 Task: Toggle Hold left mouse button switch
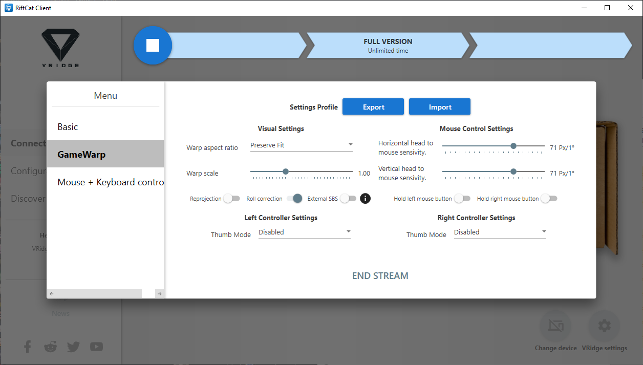[x=462, y=199]
